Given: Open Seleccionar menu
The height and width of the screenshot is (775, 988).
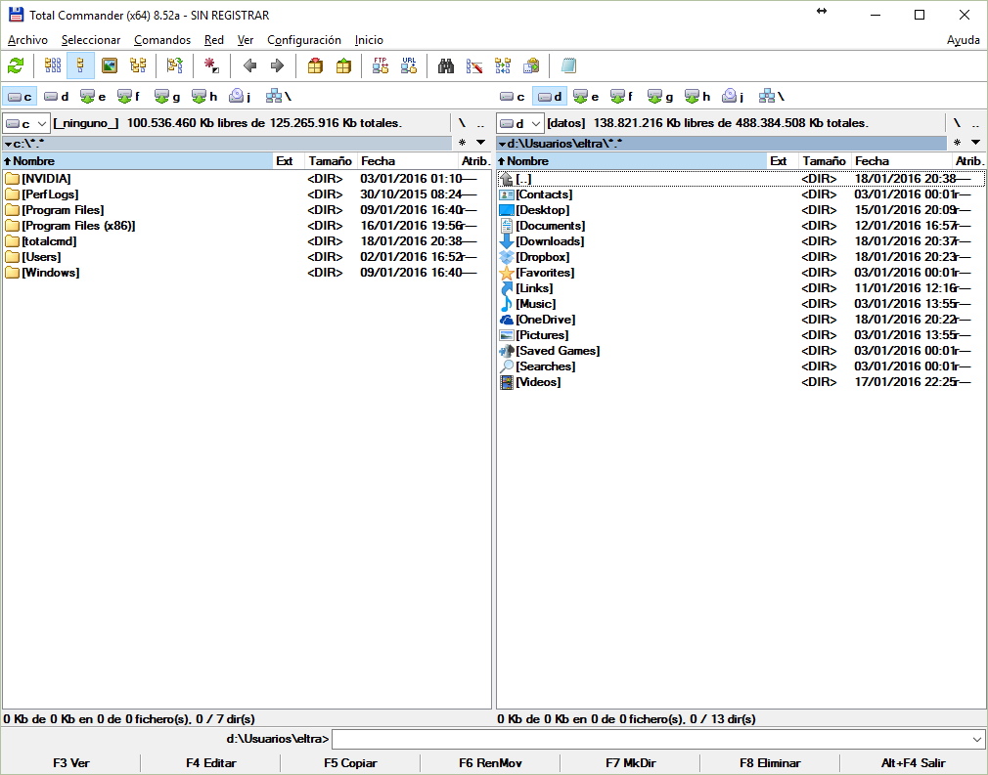Looking at the screenshot, I should [x=91, y=40].
